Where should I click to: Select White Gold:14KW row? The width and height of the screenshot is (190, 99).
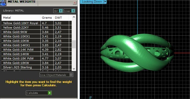coord(36,54)
